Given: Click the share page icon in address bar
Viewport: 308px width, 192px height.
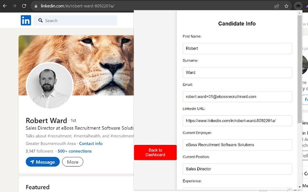Looking at the screenshot, I should tap(277, 6).
